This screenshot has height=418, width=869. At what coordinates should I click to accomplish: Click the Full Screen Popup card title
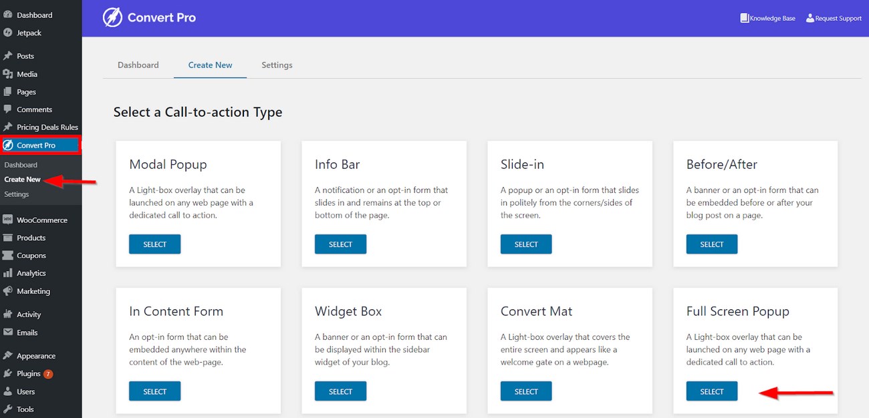738,311
